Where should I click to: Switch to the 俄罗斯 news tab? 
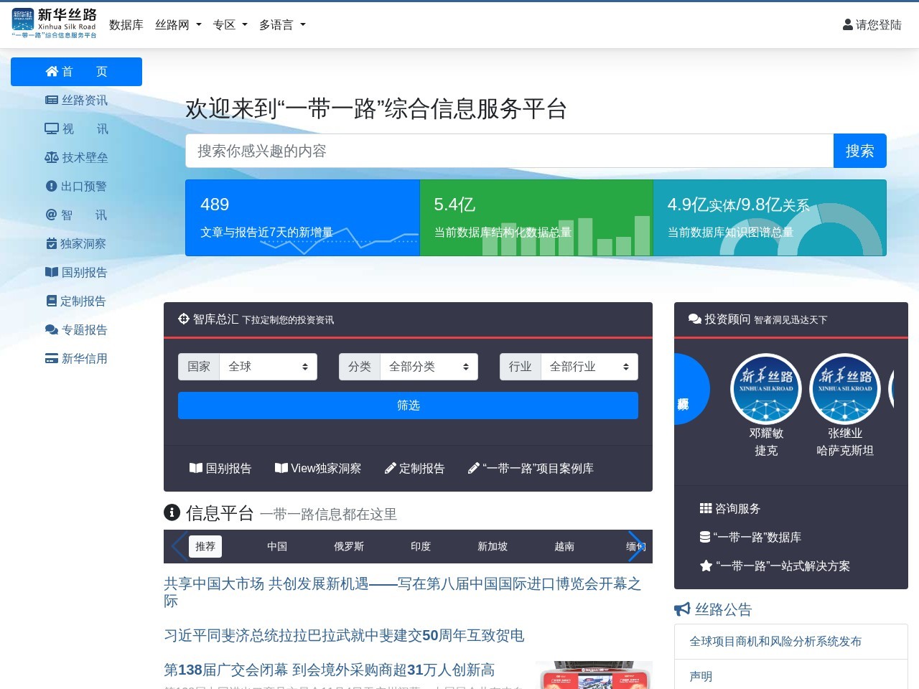pyautogui.click(x=348, y=546)
